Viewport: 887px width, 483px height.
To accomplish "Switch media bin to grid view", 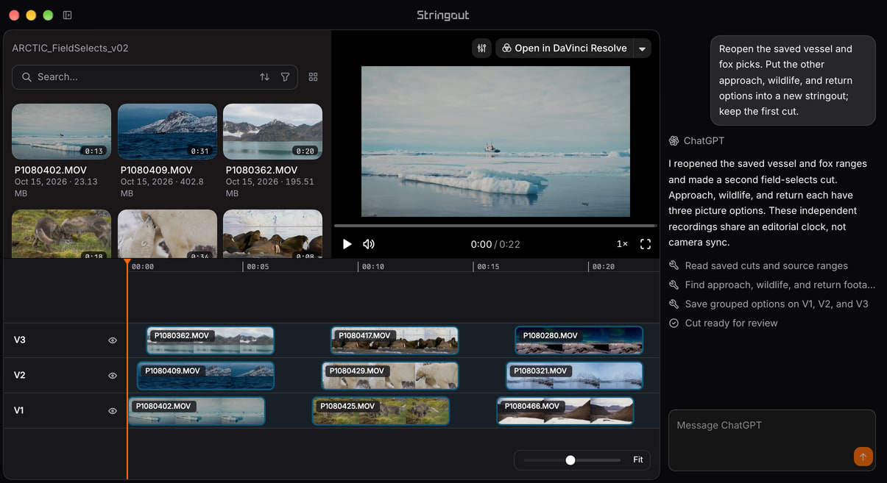I will tap(313, 77).
